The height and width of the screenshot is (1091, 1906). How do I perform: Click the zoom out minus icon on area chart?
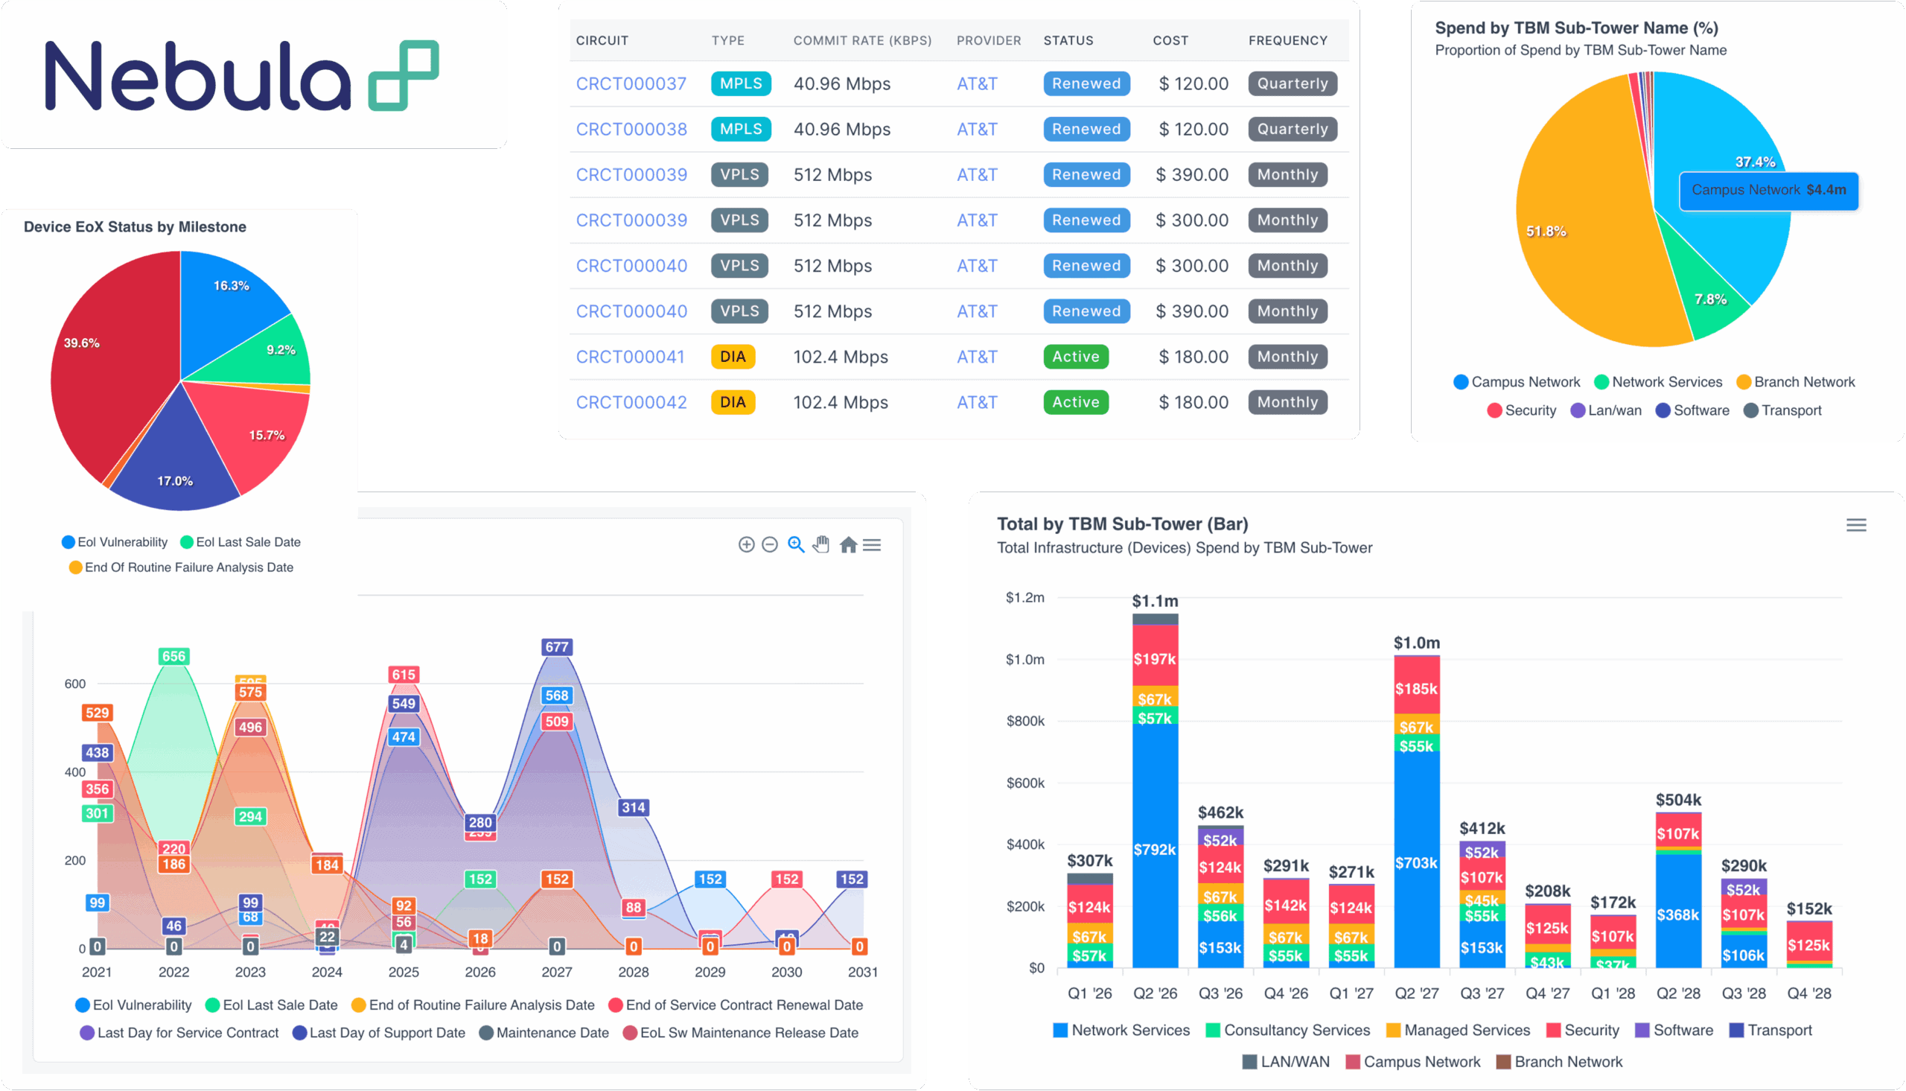pyautogui.click(x=769, y=544)
